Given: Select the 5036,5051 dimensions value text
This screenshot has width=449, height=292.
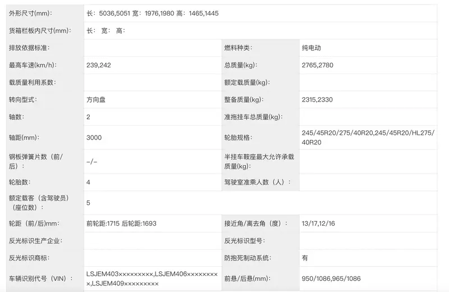Looking at the screenshot, I should (x=114, y=12).
